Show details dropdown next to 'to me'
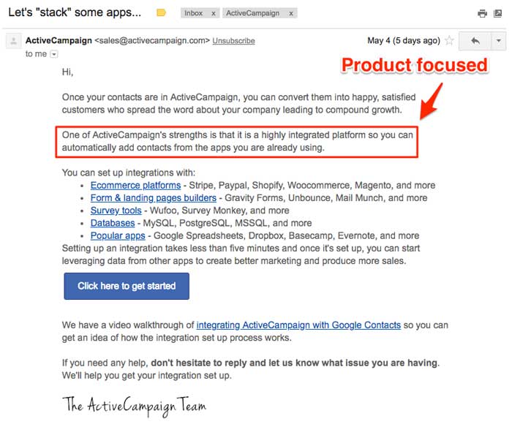Viewport: 512px width, 424px height. tap(54, 54)
